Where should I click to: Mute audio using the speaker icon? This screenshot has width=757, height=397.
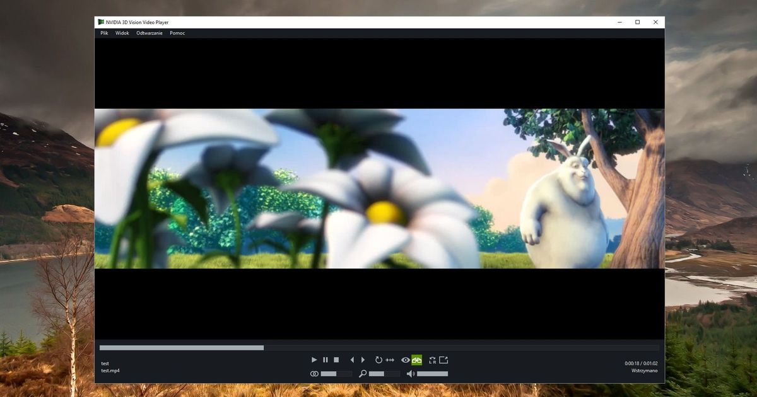coord(410,373)
